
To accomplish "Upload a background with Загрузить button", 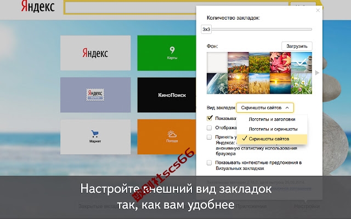I will 297,46.
